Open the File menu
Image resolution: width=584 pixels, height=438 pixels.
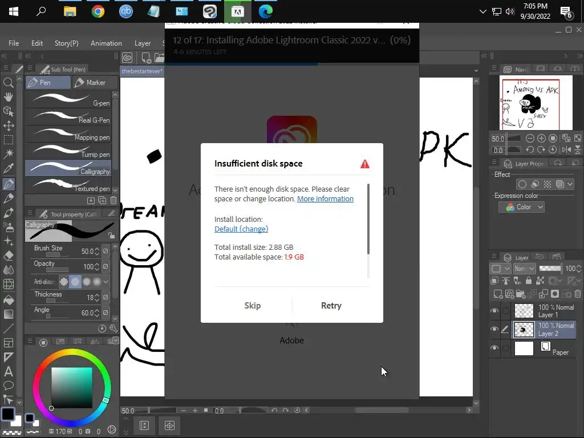click(x=14, y=43)
